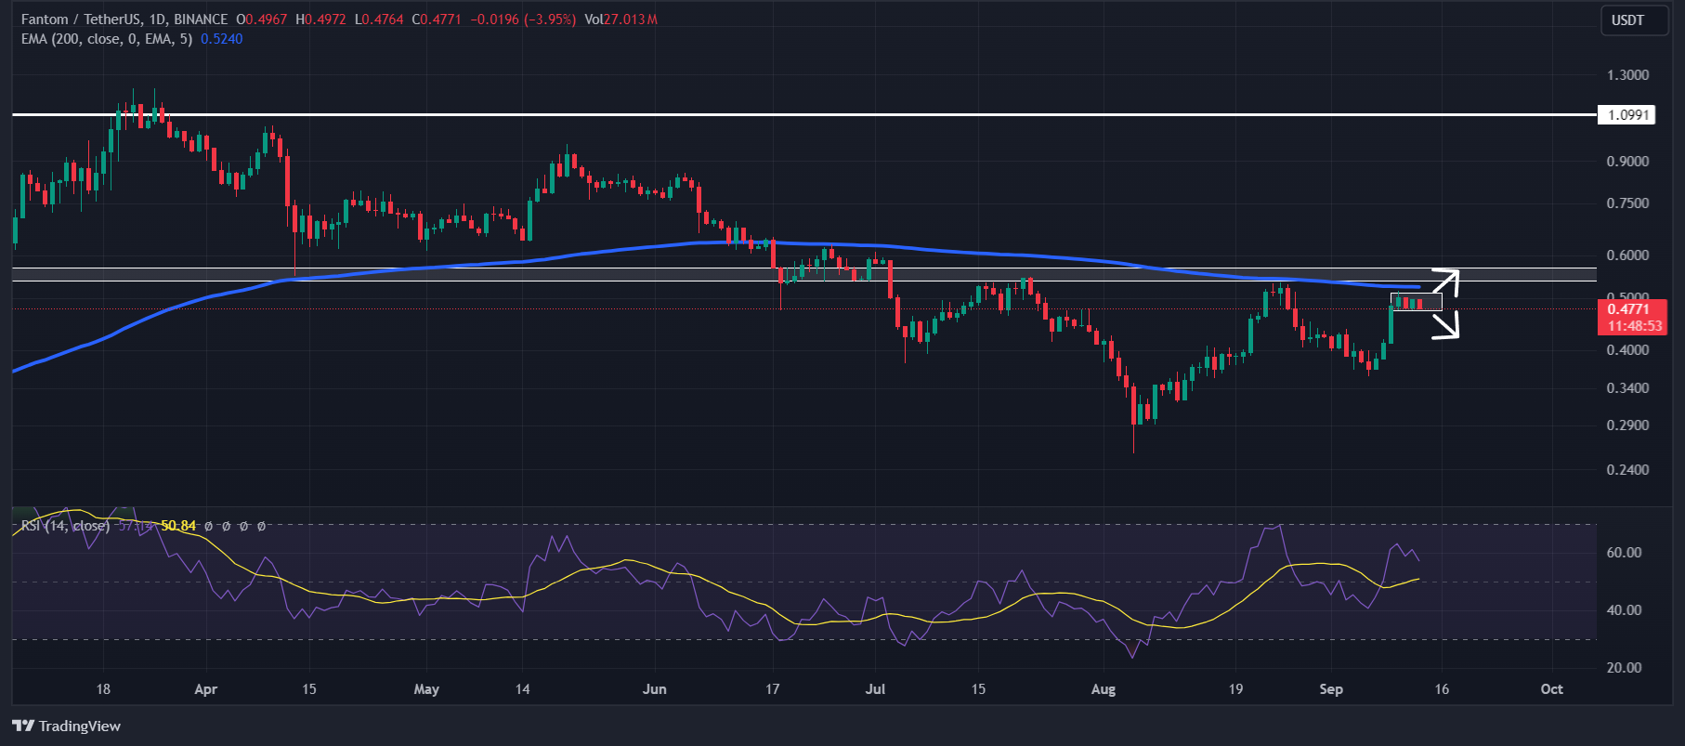Click the red current price label 0.4771
Viewport: 1685px width, 746px height.
[x=1628, y=309]
